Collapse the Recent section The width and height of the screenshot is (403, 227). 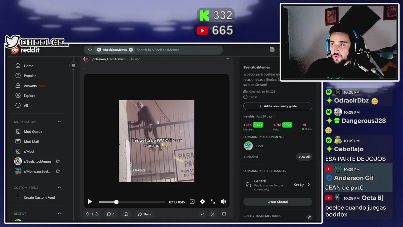coord(59,213)
